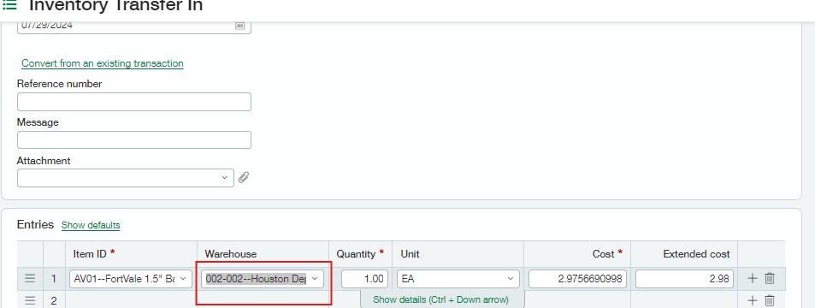
Task: Open the main navigation menu icon
Action: point(9,5)
